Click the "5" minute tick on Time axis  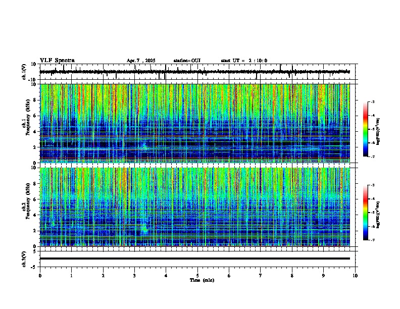197,276
